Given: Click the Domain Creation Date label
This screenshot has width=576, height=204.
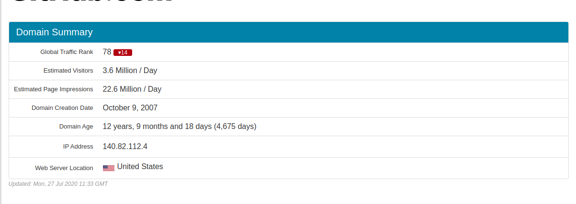Looking at the screenshot, I should pos(62,108).
